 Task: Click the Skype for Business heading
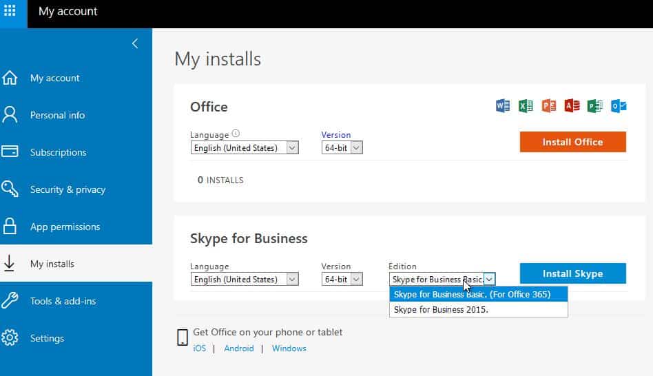click(249, 238)
